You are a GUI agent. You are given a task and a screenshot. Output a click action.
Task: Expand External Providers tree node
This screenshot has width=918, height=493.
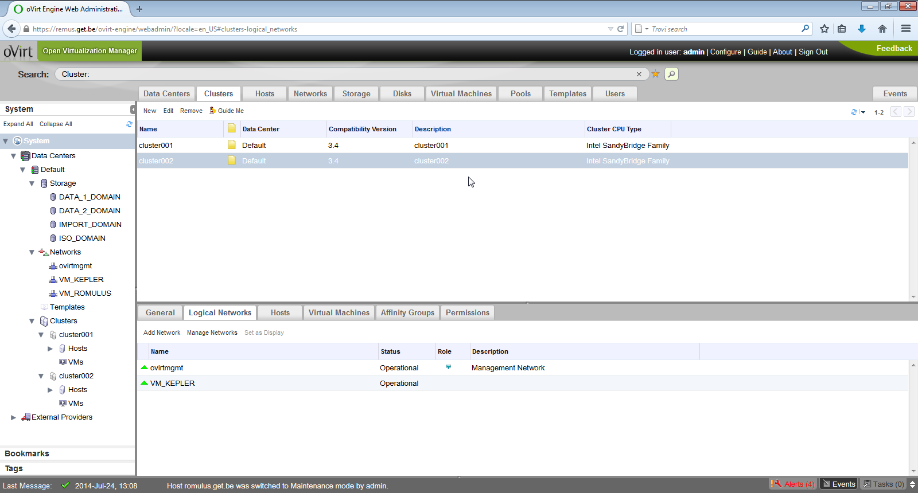[13, 417]
